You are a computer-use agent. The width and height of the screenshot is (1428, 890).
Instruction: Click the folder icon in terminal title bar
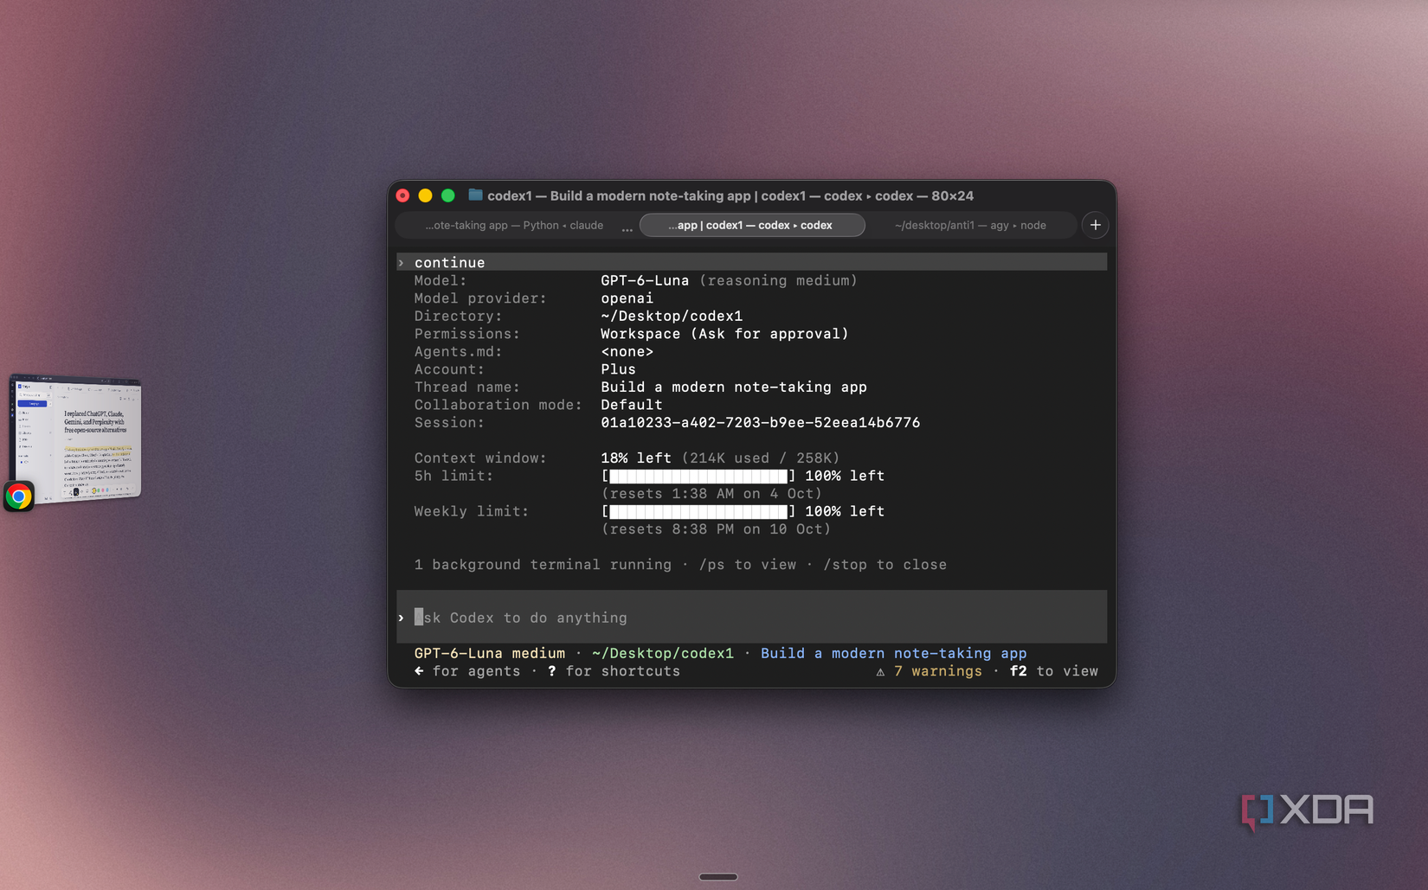point(475,195)
